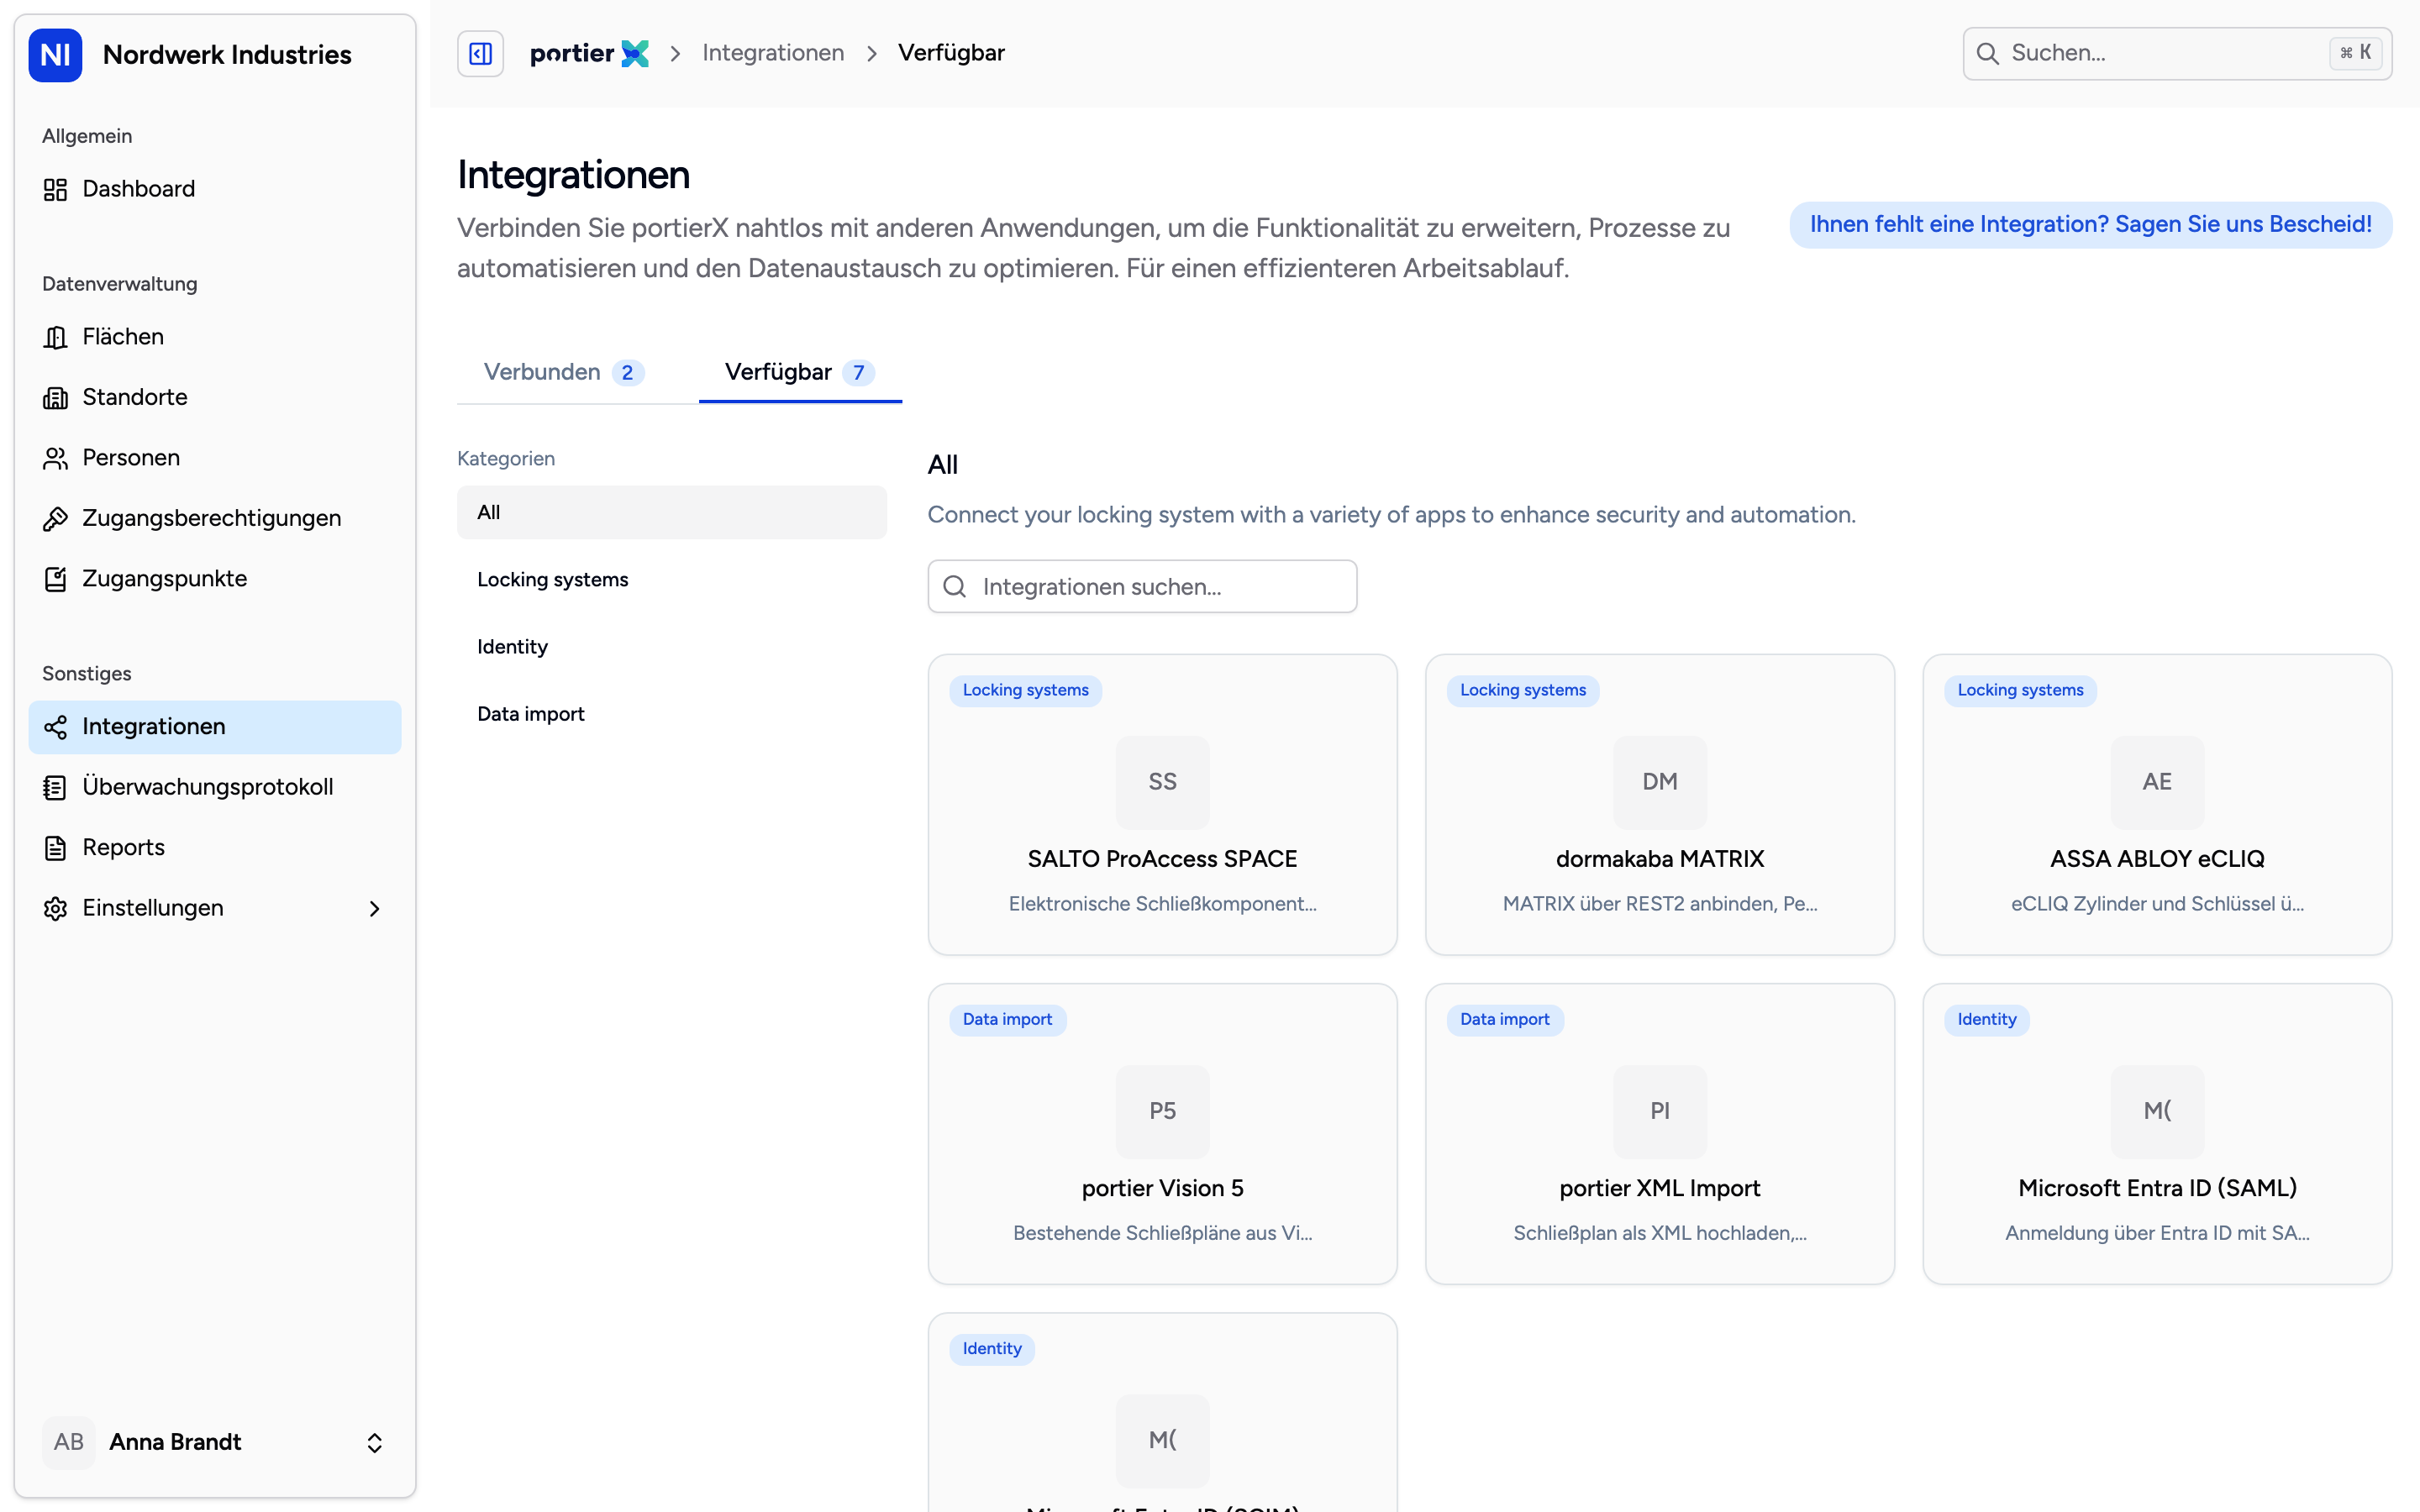Click the Integrationen share icon
The image size is (2420, 1512).
point(55,727)
